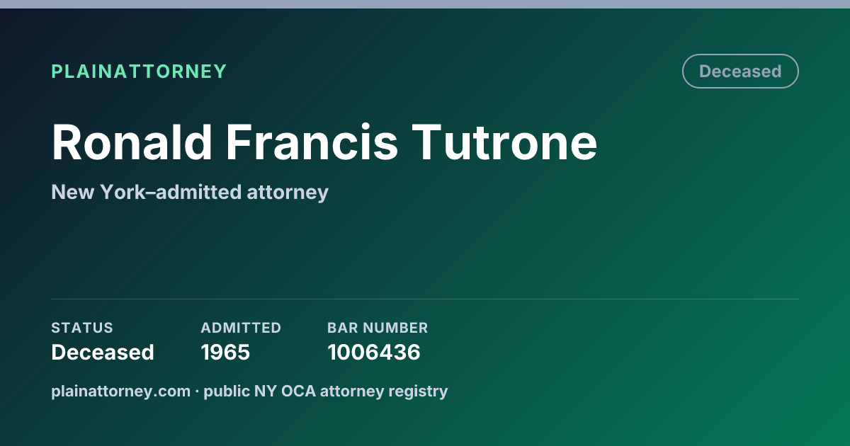Click the public NY OCA attorney registry text
This screenshot has width=850, height=446.
tap(326, 391)
